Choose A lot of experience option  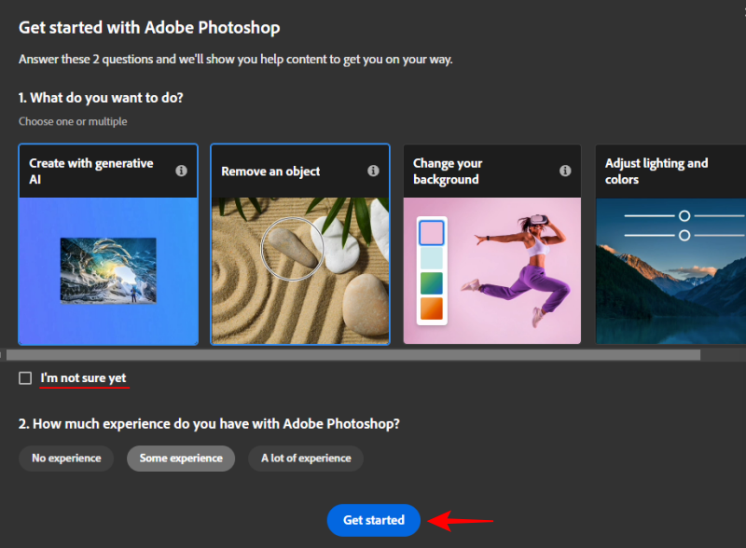pos(306,459)
